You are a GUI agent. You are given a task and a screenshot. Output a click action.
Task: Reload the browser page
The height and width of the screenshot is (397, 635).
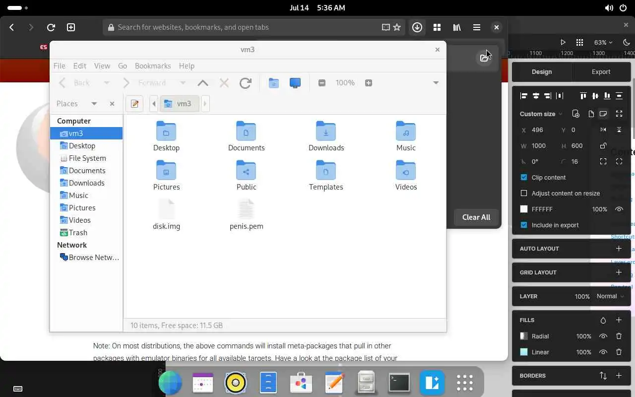[x=51, y=27]
